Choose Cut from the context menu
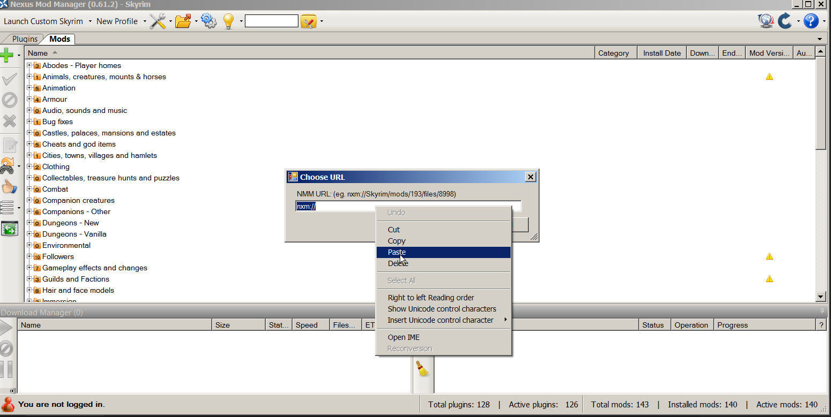 pos(444,230)
